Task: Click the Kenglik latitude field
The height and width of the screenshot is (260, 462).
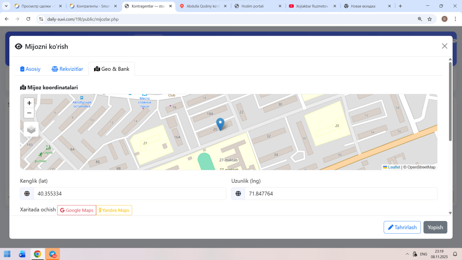Action: point(129,194)
